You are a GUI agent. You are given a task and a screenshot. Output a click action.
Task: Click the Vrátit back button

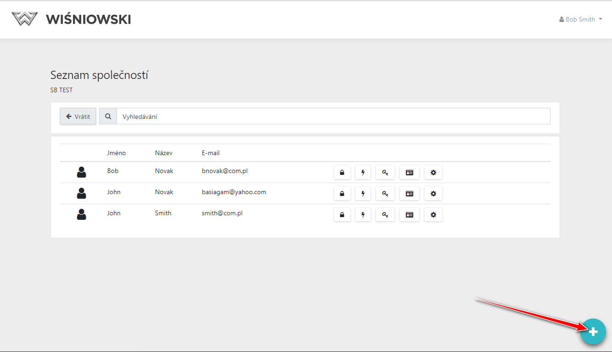click(x=78, y=117)
